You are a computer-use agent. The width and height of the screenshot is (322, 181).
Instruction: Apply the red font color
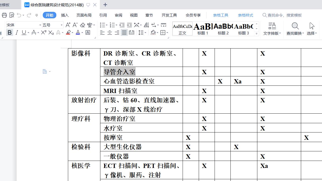tap(78, 32)
